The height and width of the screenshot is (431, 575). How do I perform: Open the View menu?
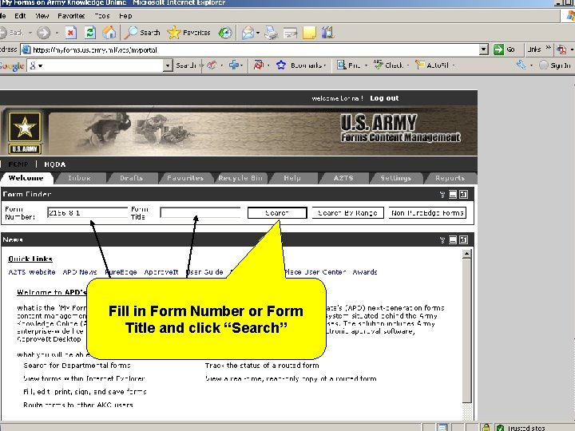coord(42,16)
